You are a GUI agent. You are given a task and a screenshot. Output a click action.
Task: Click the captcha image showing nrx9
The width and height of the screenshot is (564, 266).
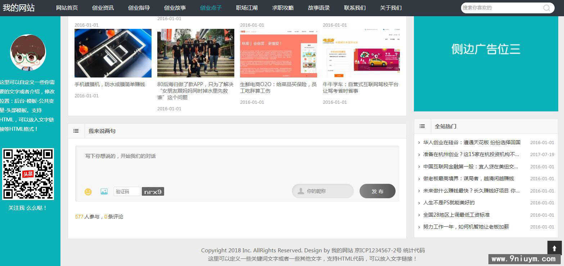pos(153,192)
